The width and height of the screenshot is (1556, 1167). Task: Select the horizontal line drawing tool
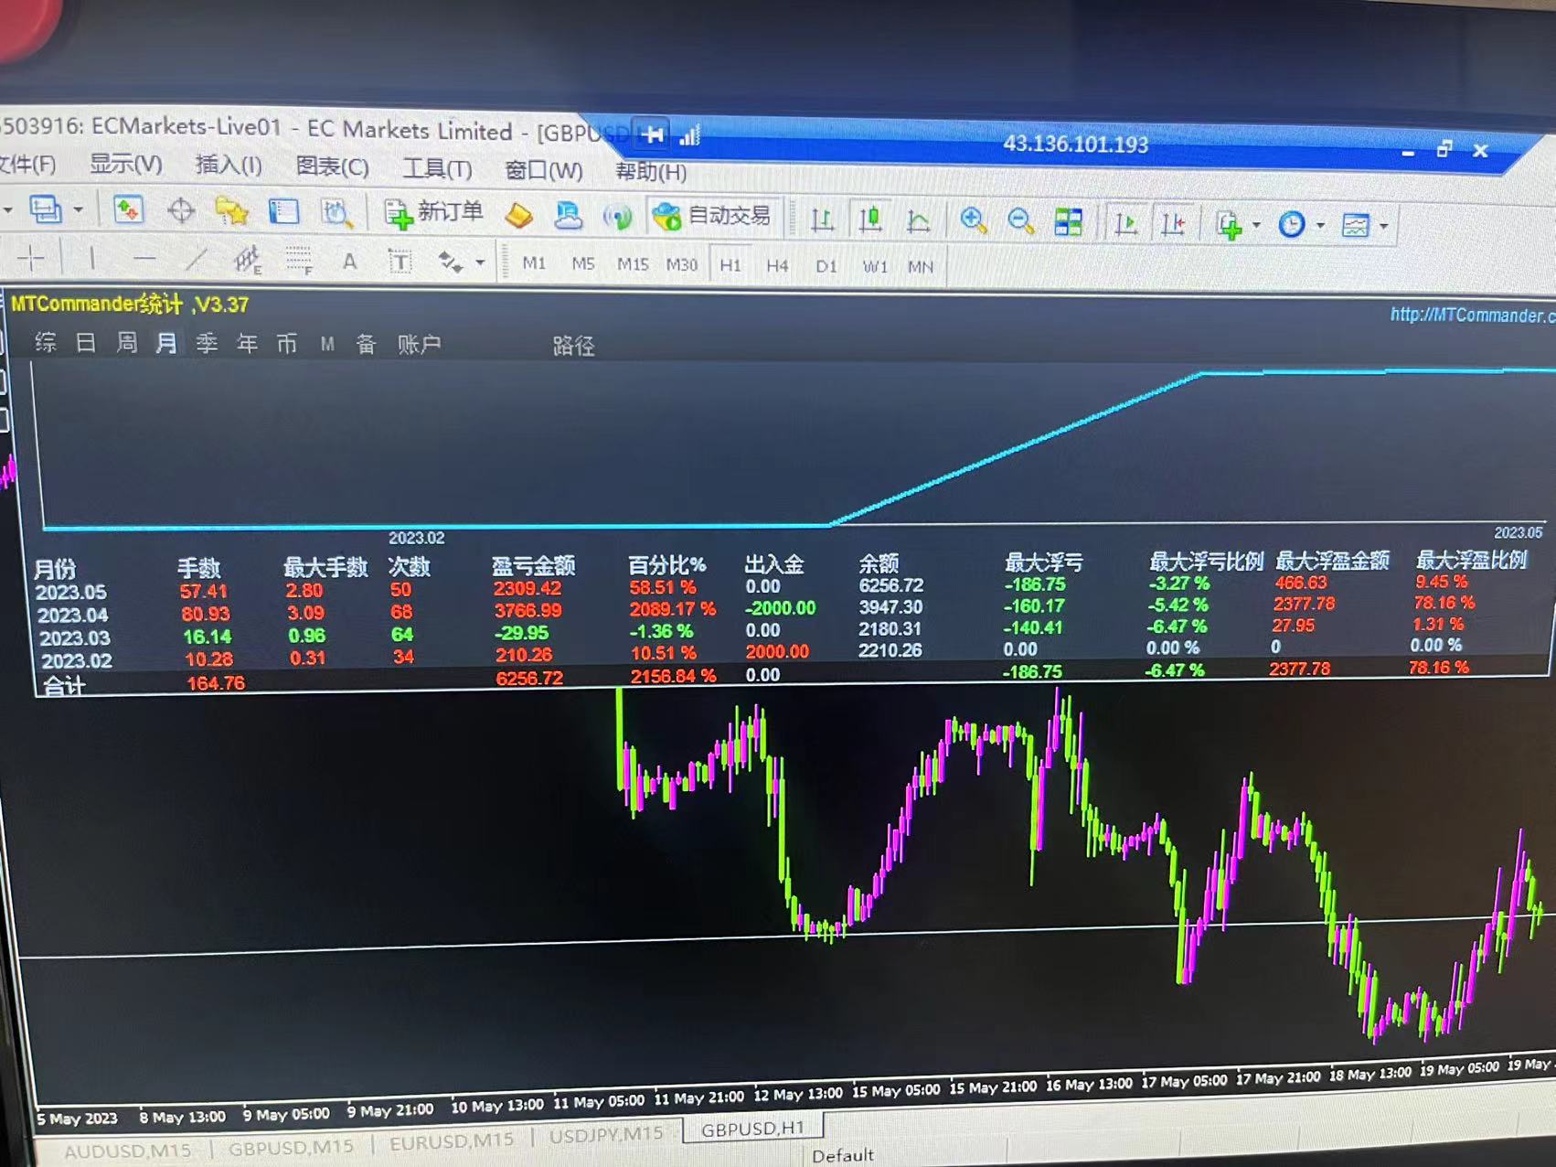pos(144,260)
